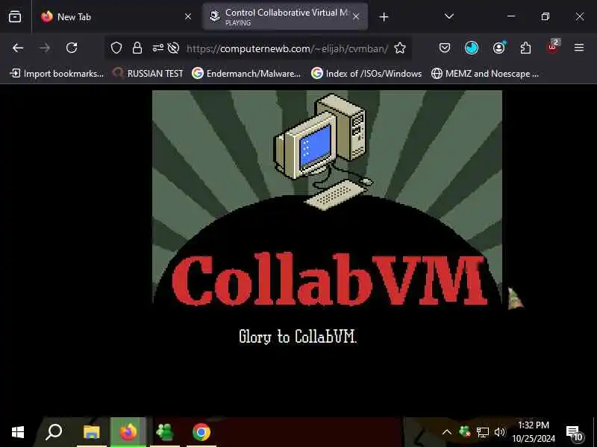Open the notification action center

click(x=574, y=433)
